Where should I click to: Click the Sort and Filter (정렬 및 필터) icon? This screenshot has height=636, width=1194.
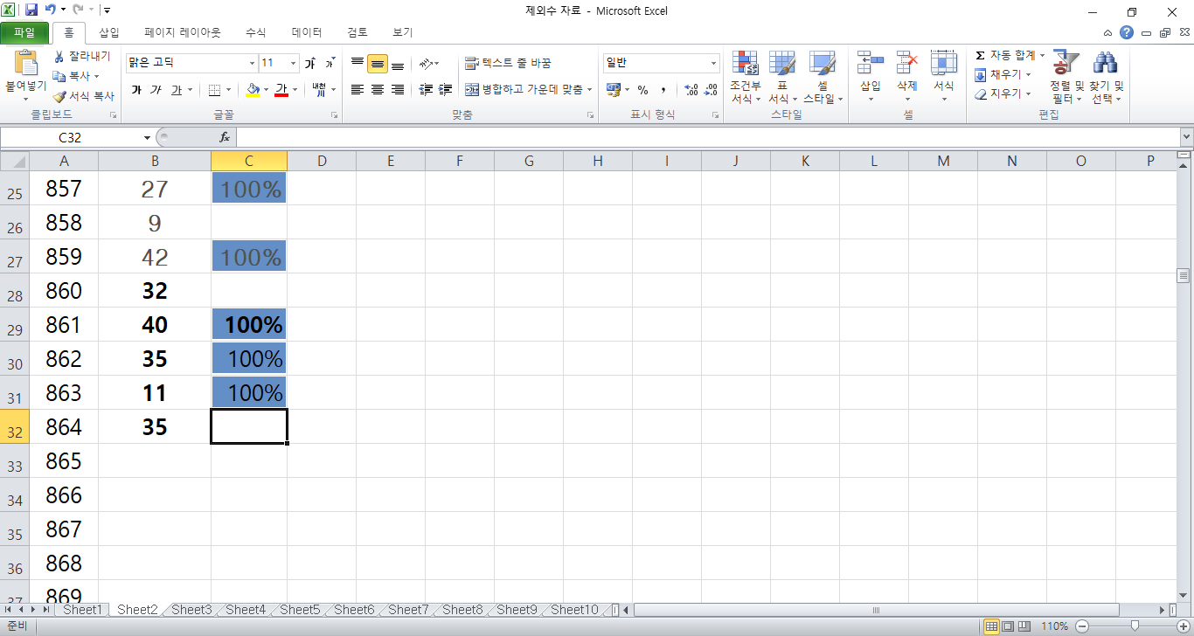(1065, 64)
